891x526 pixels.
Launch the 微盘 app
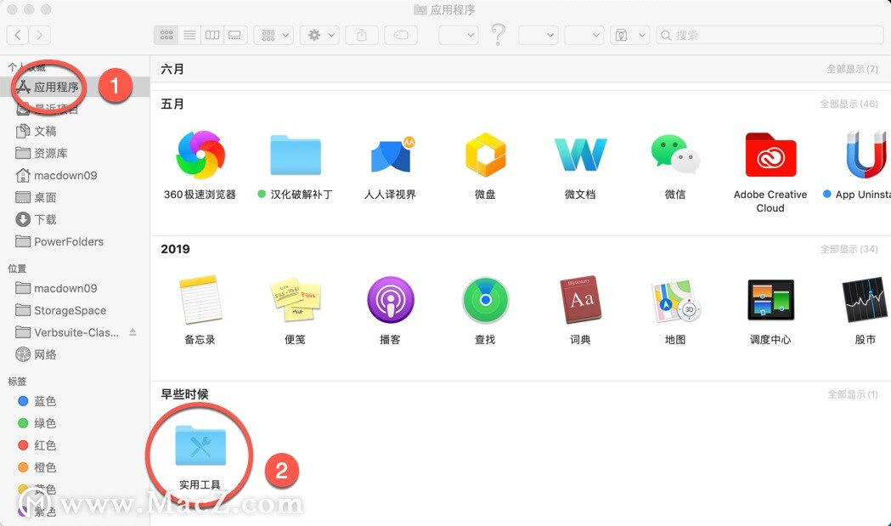(x=485, y=155)
